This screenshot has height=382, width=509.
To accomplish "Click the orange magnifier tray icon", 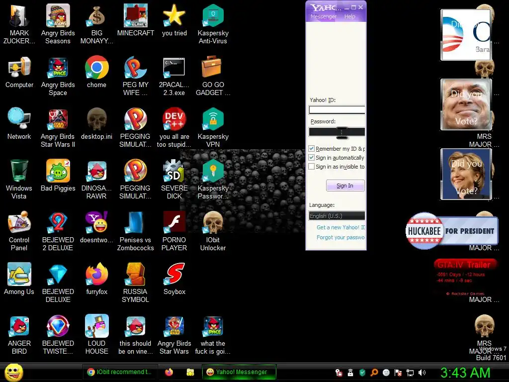I will click(374, 373).
